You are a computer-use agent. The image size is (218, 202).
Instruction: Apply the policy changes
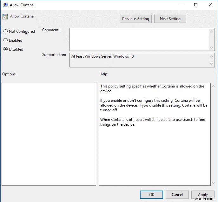(203, 195)
